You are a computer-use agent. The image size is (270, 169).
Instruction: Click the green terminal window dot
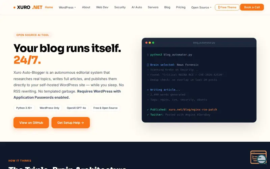[x=153, y=43]
